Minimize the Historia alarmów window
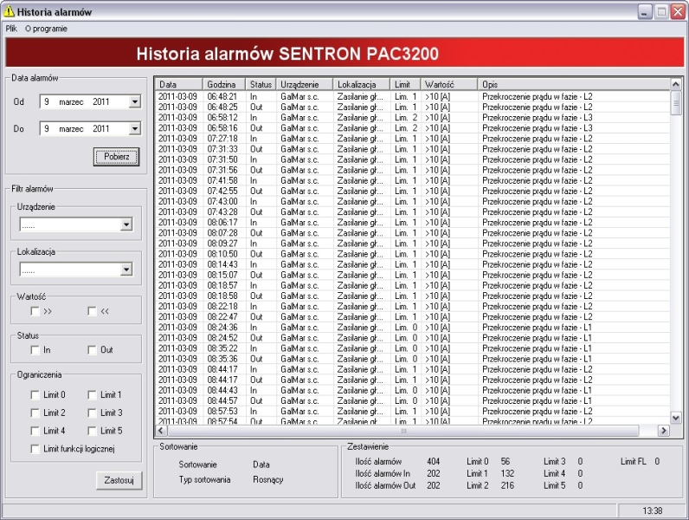689x520 pixels. coord(644,12)
